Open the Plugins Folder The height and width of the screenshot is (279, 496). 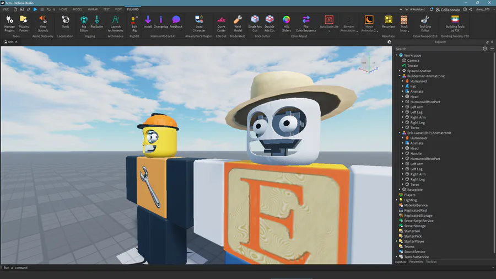(x=23, y=24)
